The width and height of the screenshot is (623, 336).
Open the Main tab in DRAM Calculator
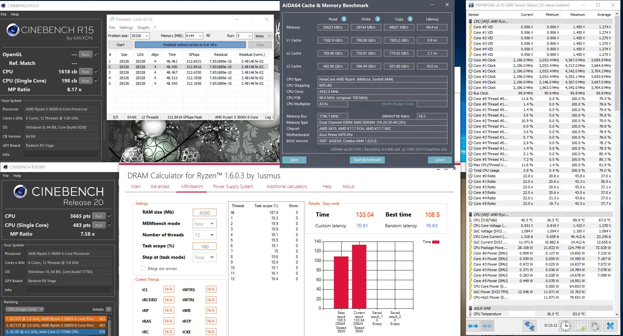136,186
